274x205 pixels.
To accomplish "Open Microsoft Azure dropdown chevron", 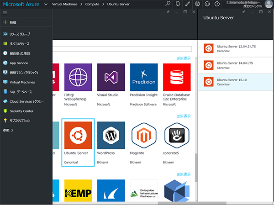I will coord(46,4).
